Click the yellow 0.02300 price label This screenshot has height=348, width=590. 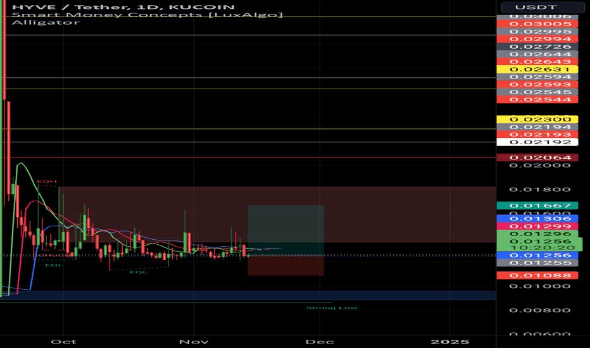coord(537,119)
